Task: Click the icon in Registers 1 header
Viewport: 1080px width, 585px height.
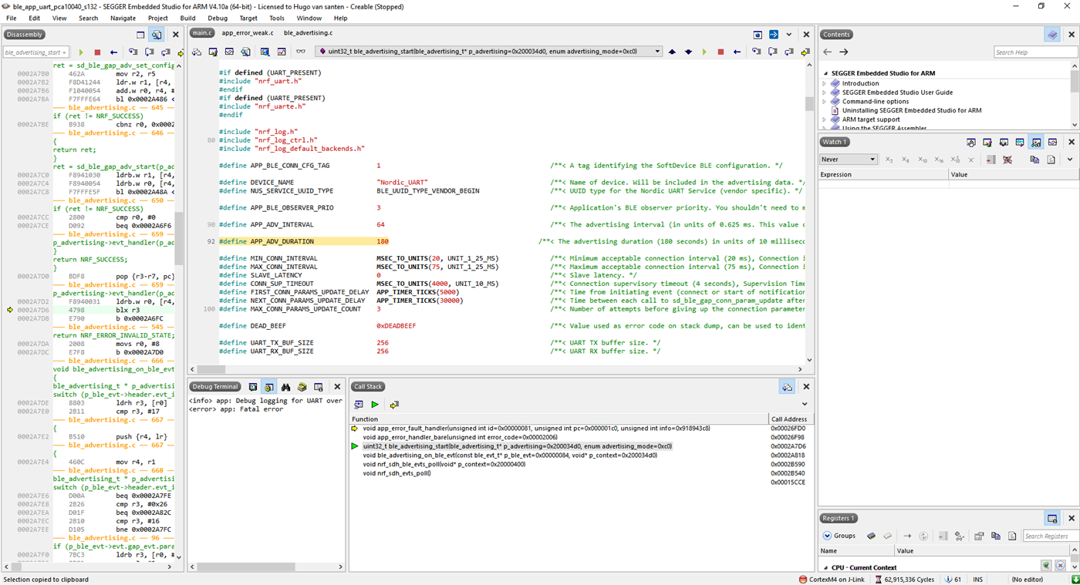Action: [1052, 518]
